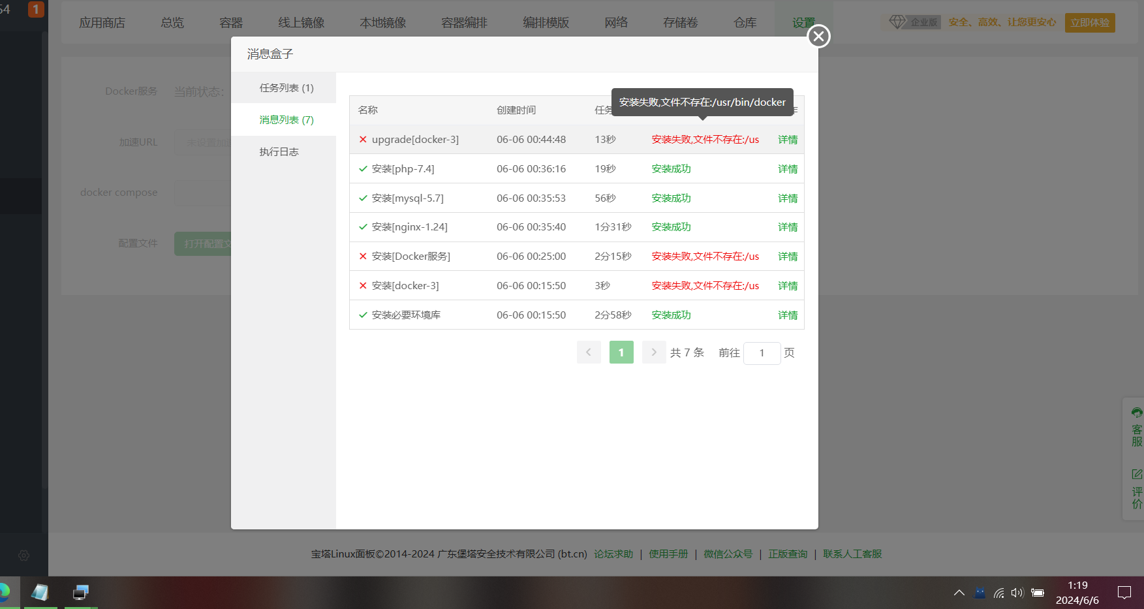Open 存储卷 tab in Docker nav

(x=680, y=23)
